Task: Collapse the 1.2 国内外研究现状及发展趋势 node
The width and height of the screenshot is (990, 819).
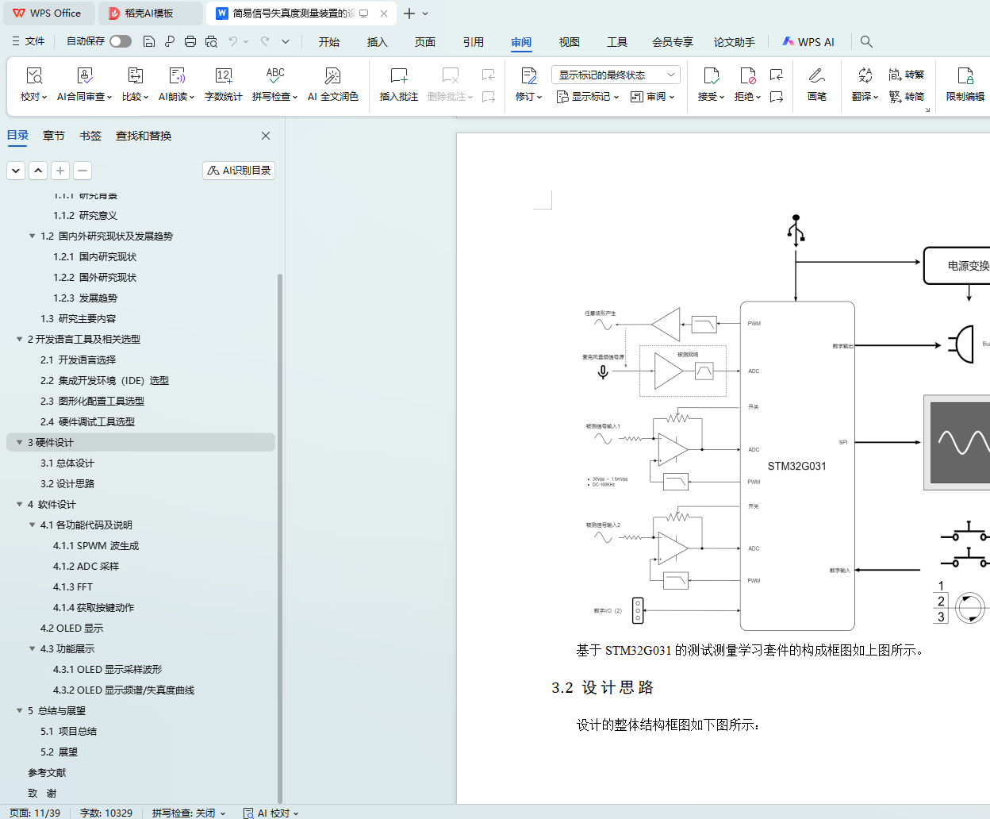Action: pyautogui.click(x=33, y=236)
